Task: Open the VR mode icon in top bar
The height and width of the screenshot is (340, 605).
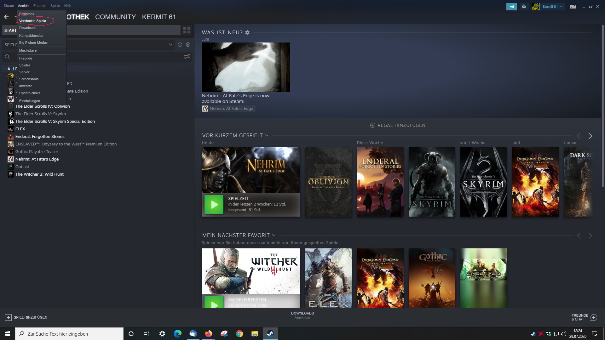Action: pos(573,7)
